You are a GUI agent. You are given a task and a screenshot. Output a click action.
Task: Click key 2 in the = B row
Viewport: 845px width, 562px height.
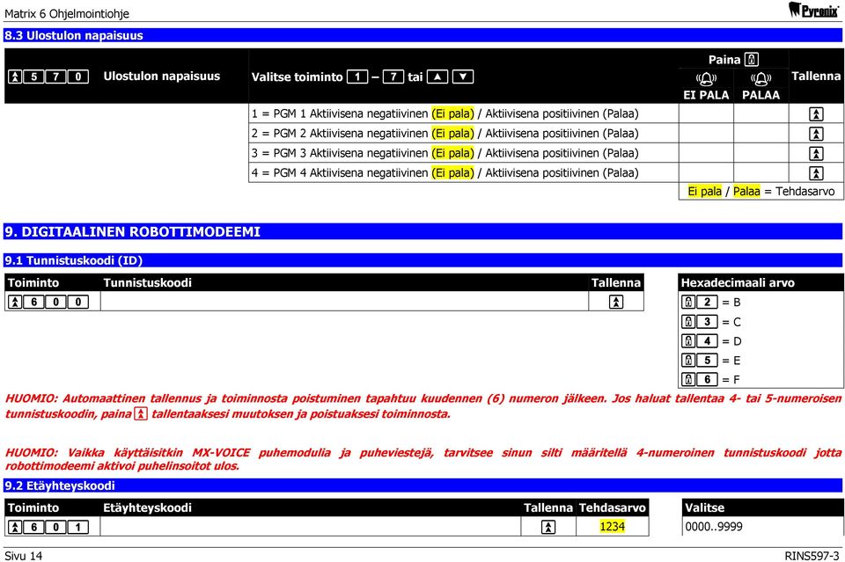(x=707, y=302)
